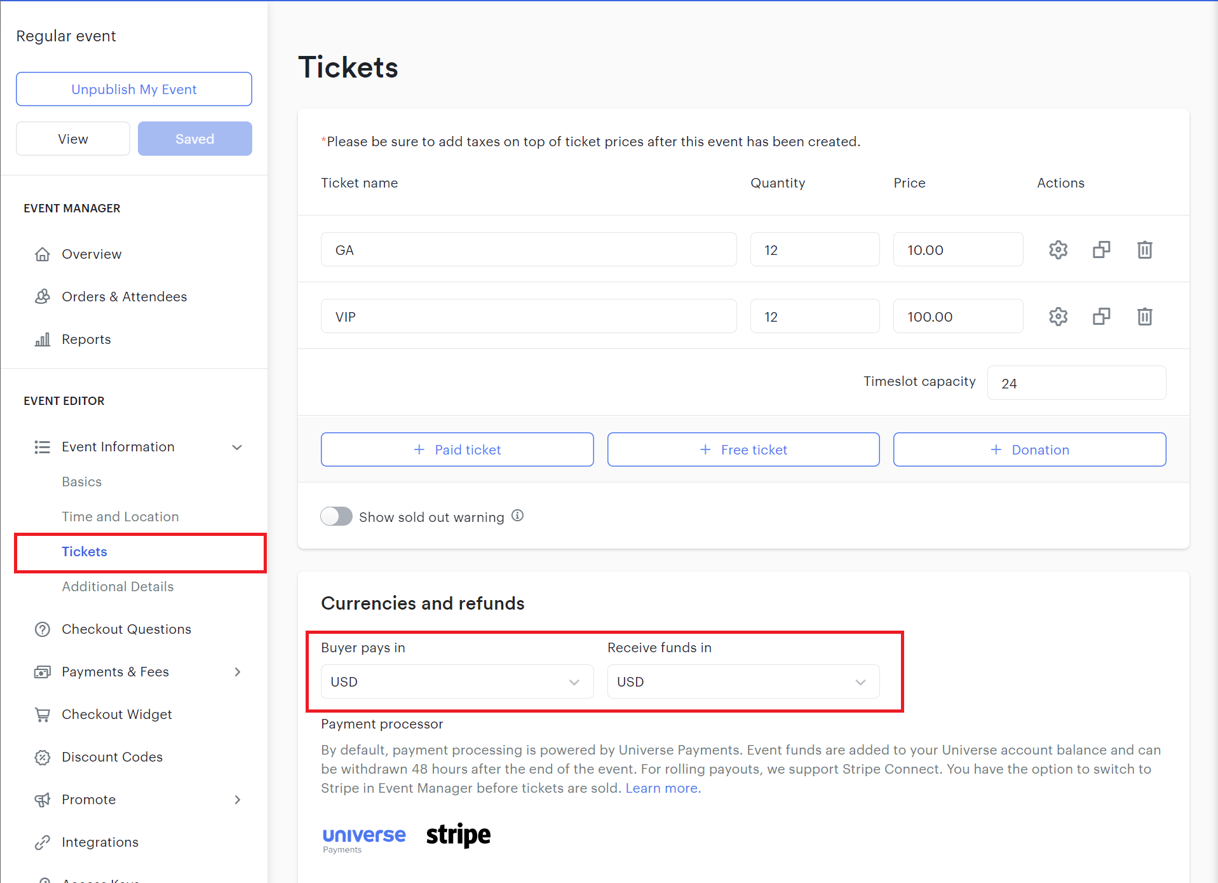This screenshot has width=1218, height=883.
Task: Open the Buyer pays in currency dropdown
Action: click(457, 681)
